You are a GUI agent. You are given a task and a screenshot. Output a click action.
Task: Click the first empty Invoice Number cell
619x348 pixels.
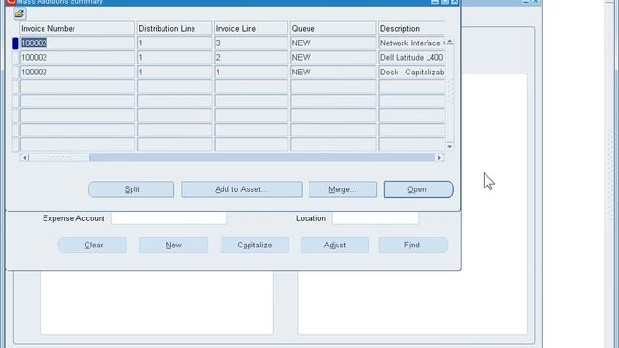click(77, 87)
